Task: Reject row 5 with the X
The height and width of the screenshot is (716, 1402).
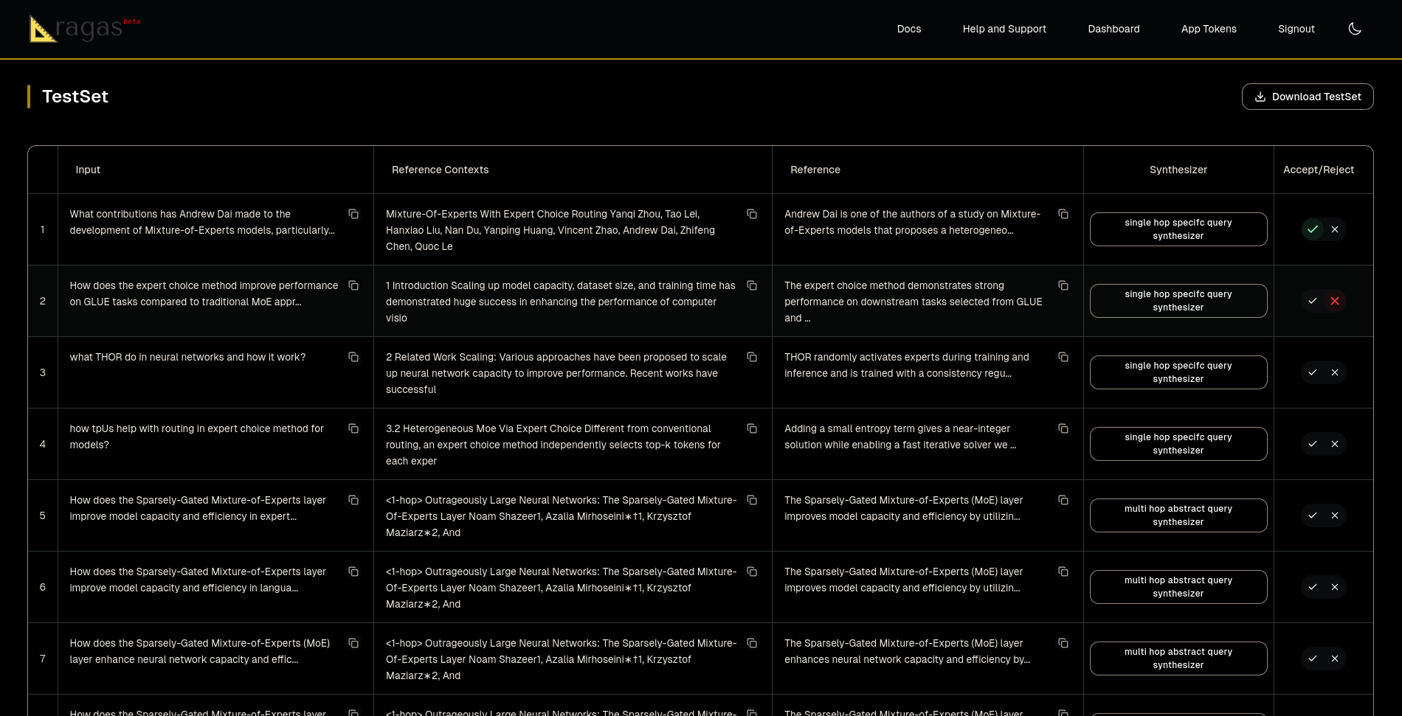Action: [x=1335, y=515]
